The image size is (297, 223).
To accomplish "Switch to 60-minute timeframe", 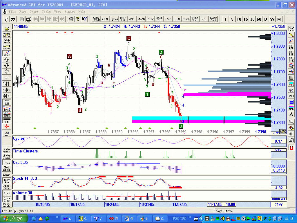I will click(259, 19).
